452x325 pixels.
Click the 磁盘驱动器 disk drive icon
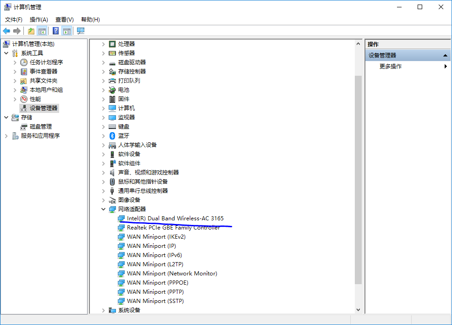[112, 62]
